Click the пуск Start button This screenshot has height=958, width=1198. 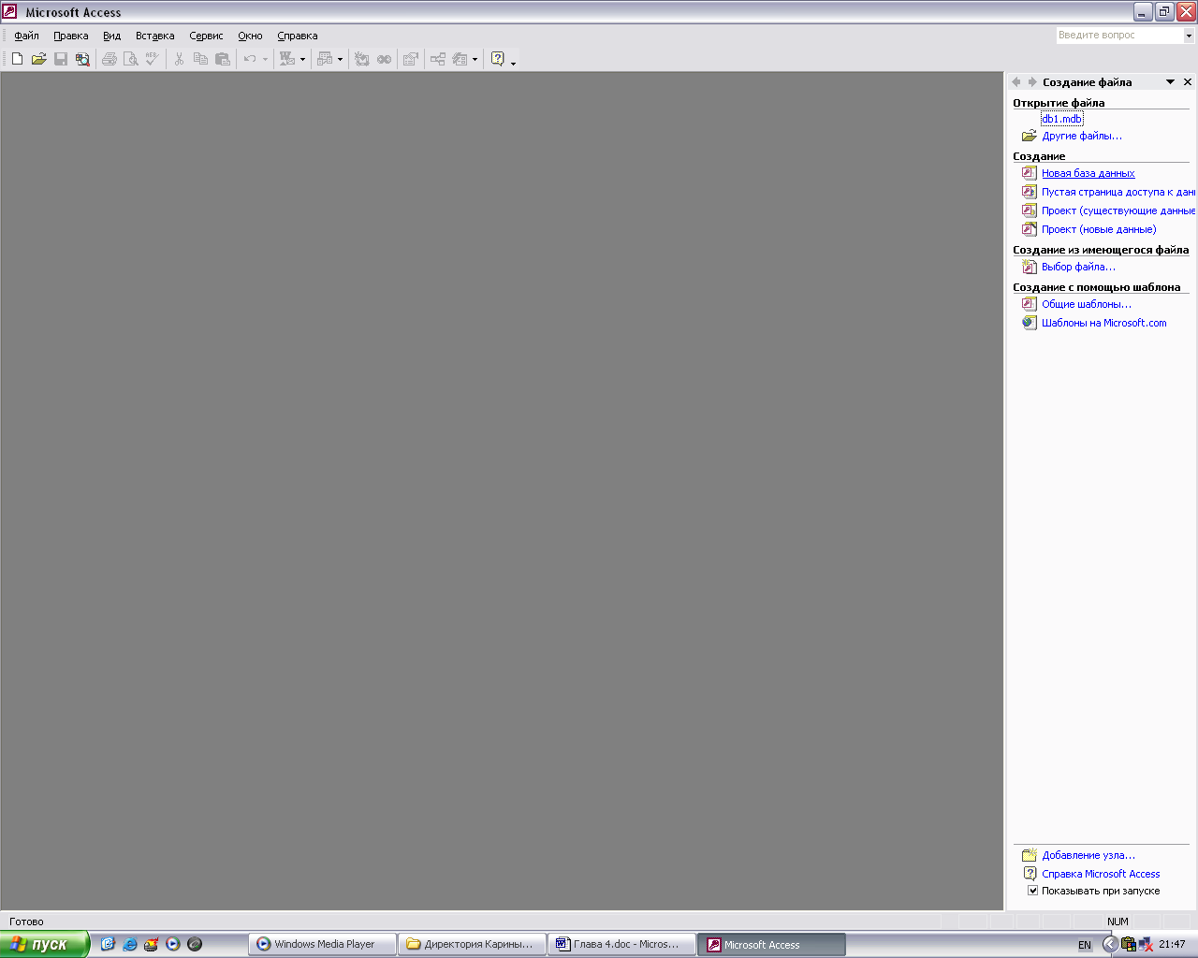(45, 944)
